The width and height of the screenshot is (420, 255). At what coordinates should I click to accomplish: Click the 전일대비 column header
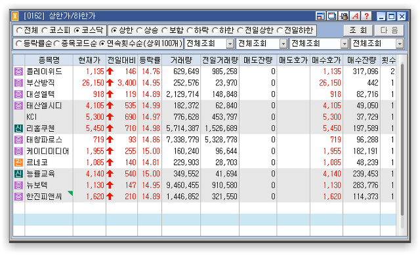(122, 60)
